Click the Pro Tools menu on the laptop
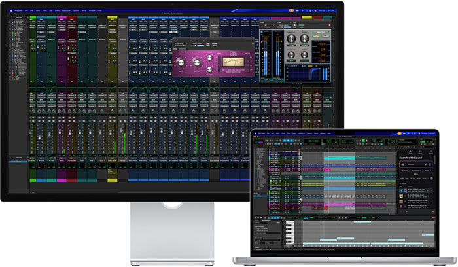458x267 pixels. click(x=262, y=133)
